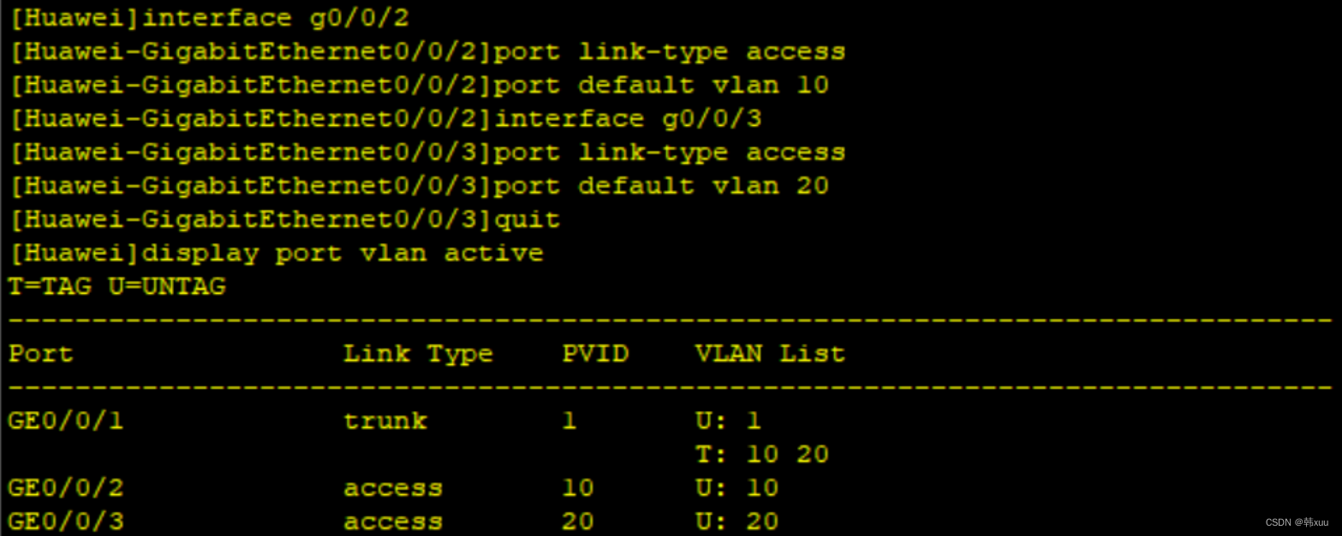1342x536 pixels.
Task: Click the 'Link Type' column header
Action: [x=418, y=354]
